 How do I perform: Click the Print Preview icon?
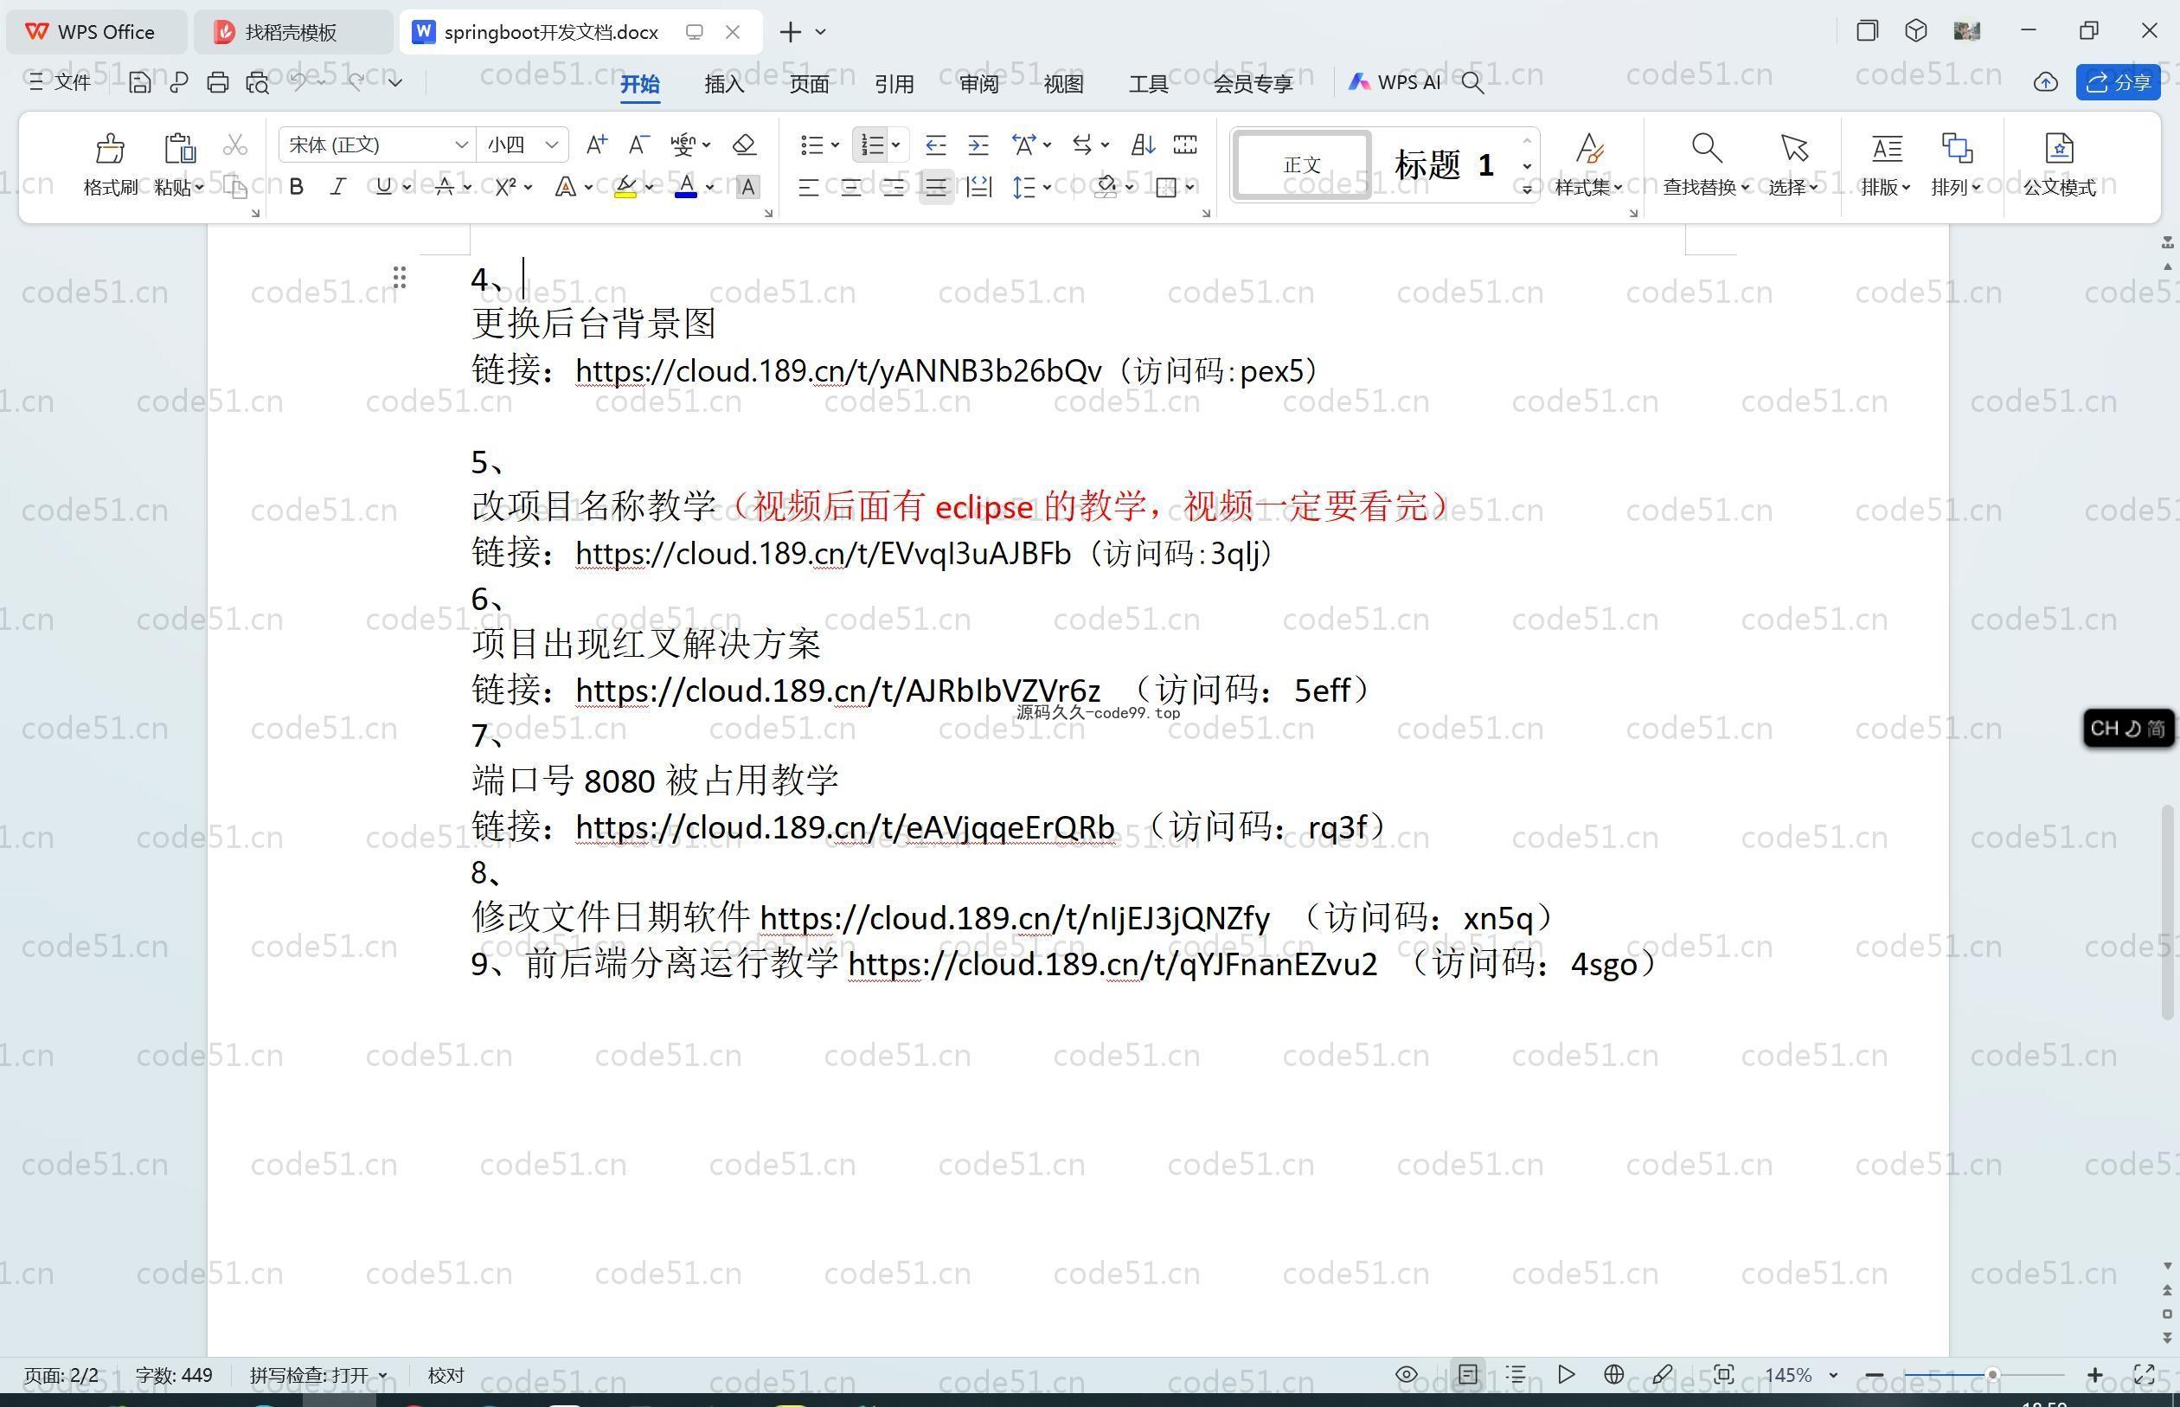(x=258, y=82)
